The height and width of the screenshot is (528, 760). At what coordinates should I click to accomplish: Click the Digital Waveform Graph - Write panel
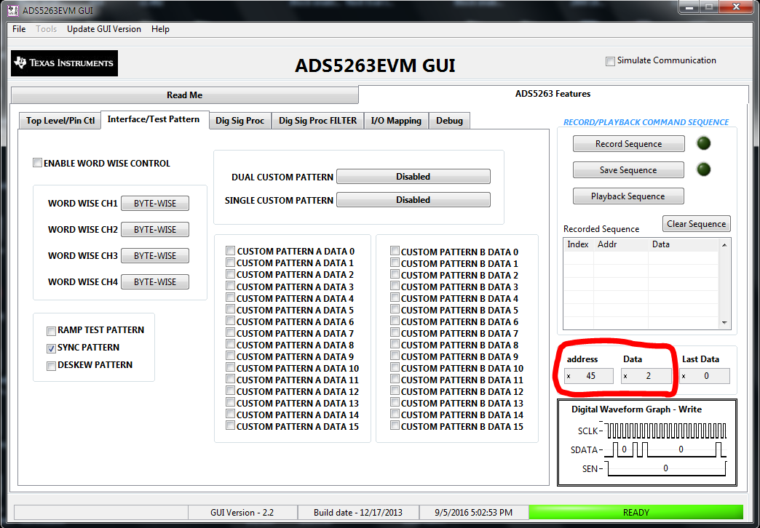pyautogui.click(x=647, y=442)
